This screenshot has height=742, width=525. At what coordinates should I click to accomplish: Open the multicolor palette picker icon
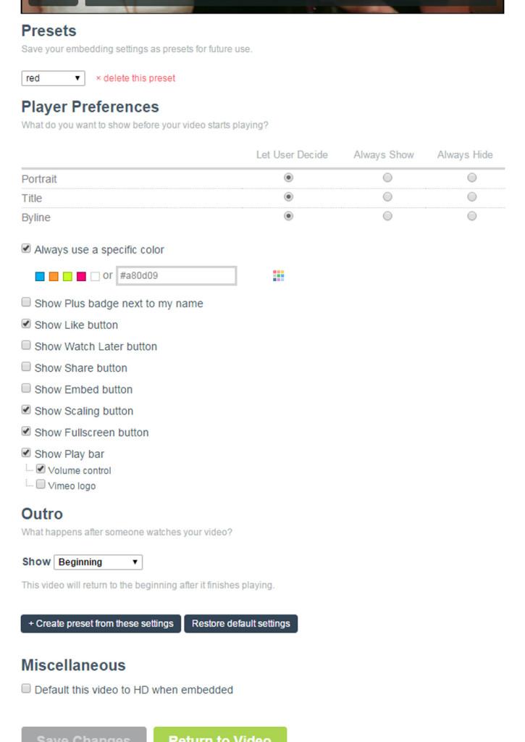click(x=279, y=275)
